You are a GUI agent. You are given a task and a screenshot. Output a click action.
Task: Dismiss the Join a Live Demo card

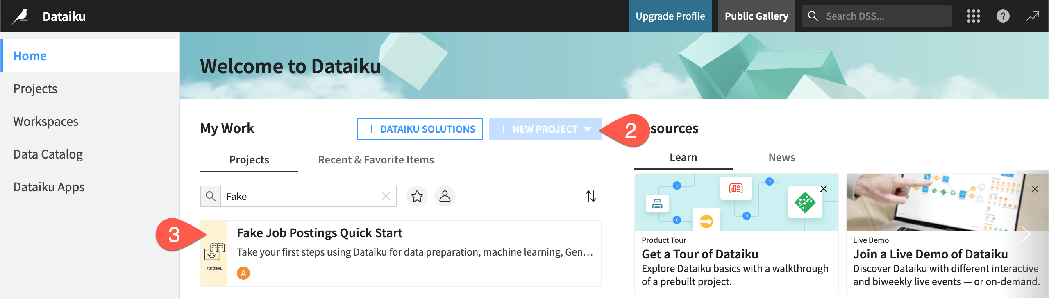coord(1035,189)
